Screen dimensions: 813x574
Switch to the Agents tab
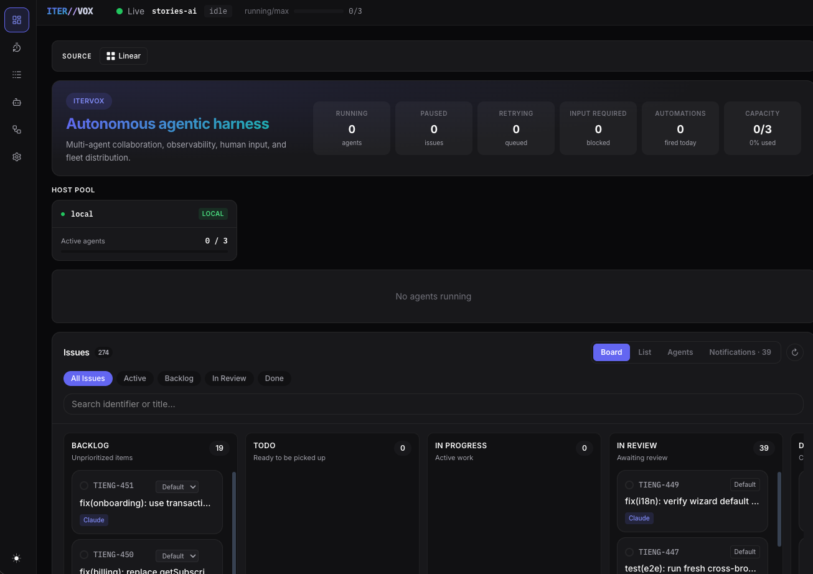click(680, 352)
